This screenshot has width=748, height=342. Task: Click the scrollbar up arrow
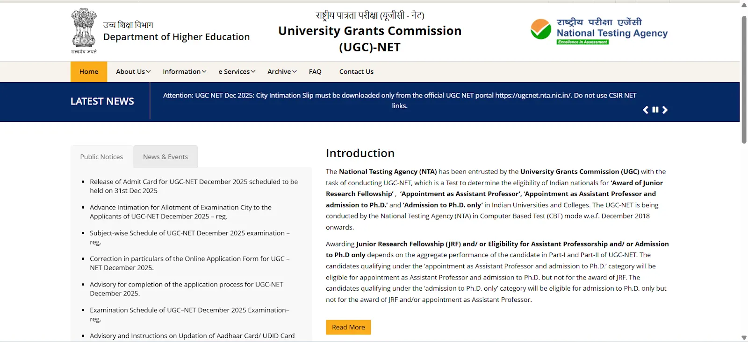[744, 5]
